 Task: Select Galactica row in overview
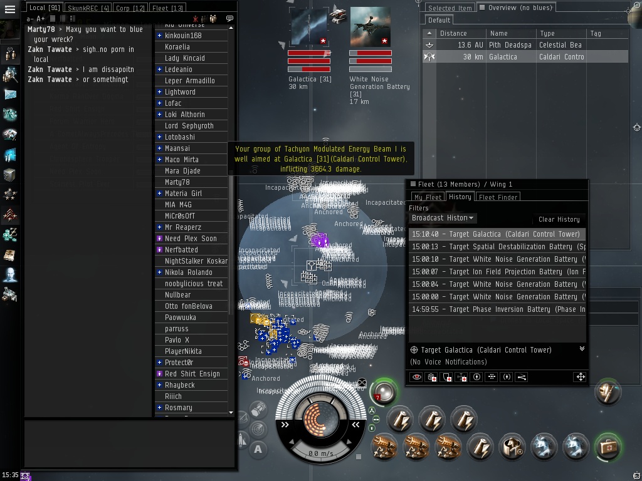coord(525,57)
